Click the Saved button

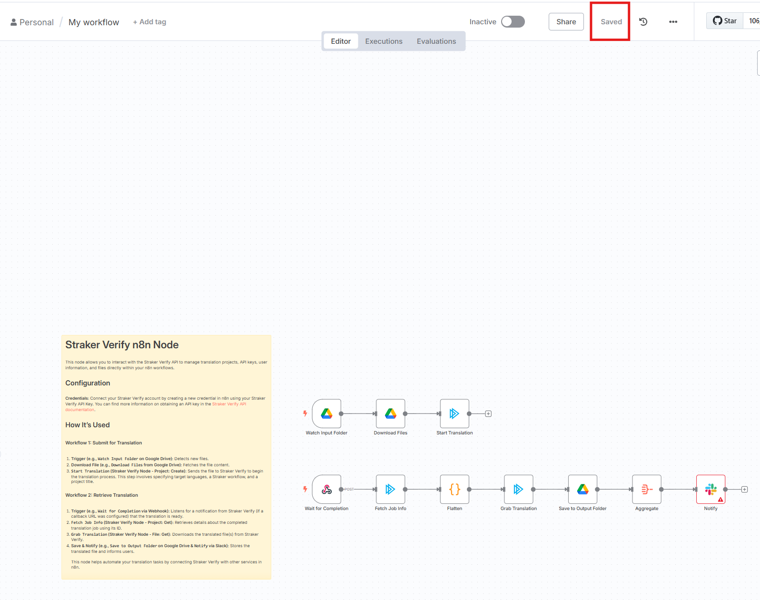[611, 21]
